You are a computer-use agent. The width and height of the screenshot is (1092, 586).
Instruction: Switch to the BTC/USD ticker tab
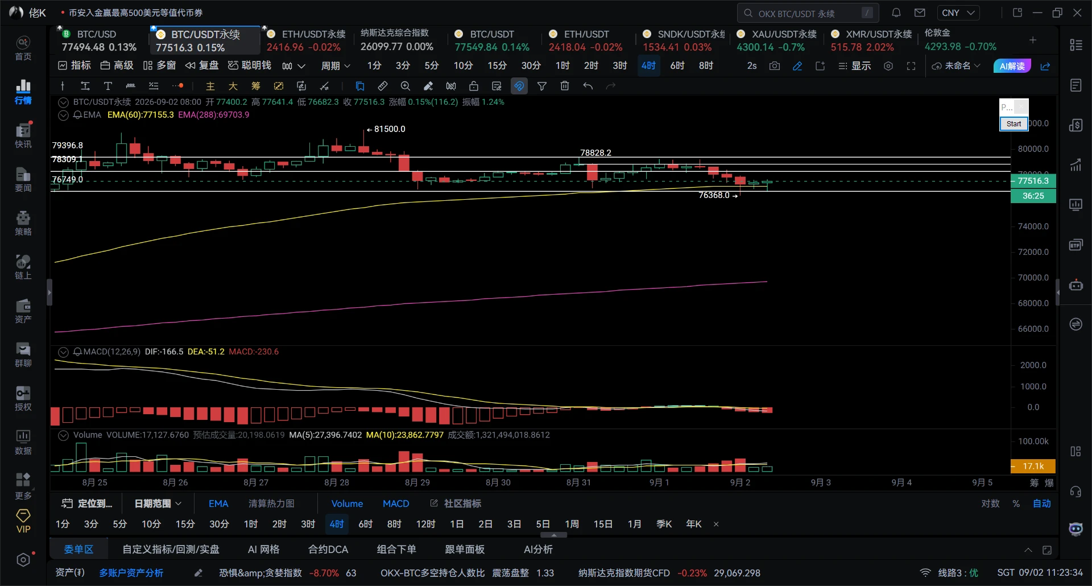[x=99, y=40]
